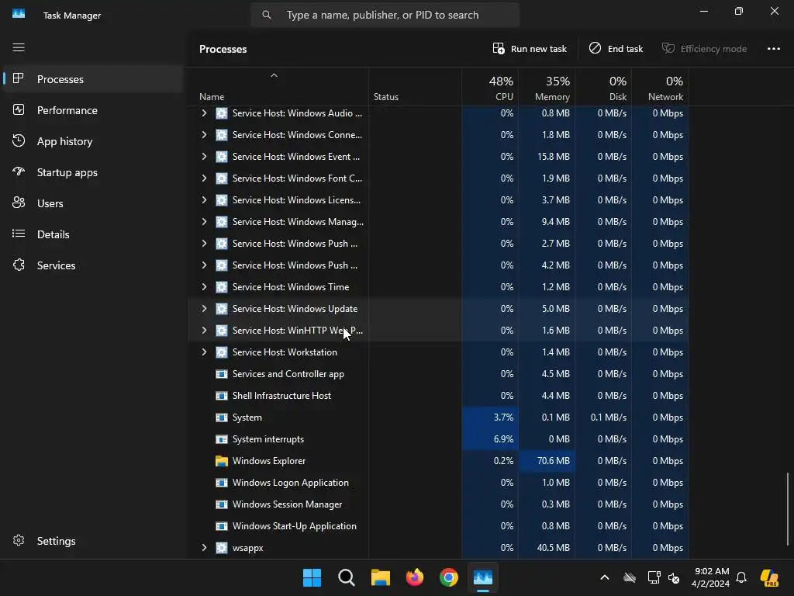
Task: Expand Service Host: Windows Event row
Action: click(204, 157)
